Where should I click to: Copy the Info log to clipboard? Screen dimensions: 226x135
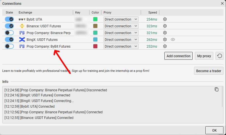point(217,89)
